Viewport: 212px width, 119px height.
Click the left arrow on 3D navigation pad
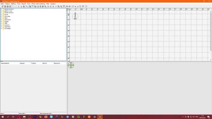(69, 65)
